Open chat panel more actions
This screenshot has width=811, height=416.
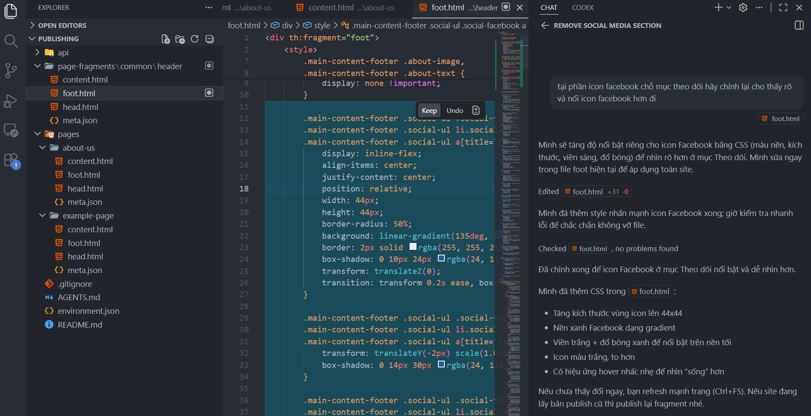pos(759,7)
